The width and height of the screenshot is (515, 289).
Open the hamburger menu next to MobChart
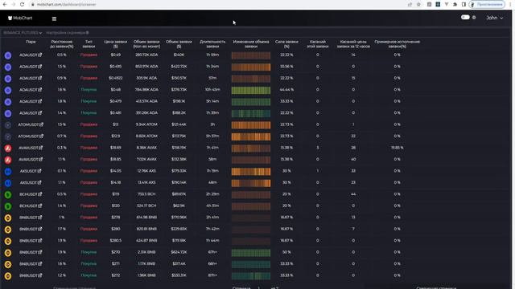point(54,18)
